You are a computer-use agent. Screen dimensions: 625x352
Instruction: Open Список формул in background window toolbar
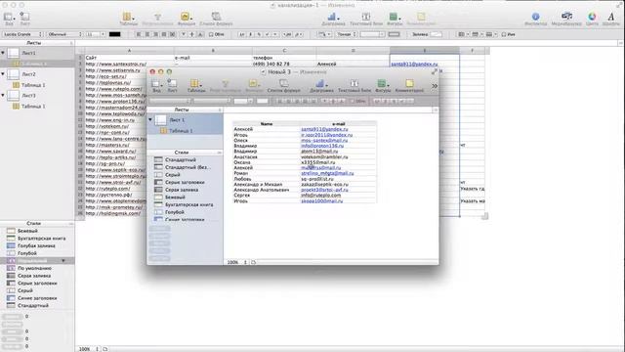(x=216, y=19)
